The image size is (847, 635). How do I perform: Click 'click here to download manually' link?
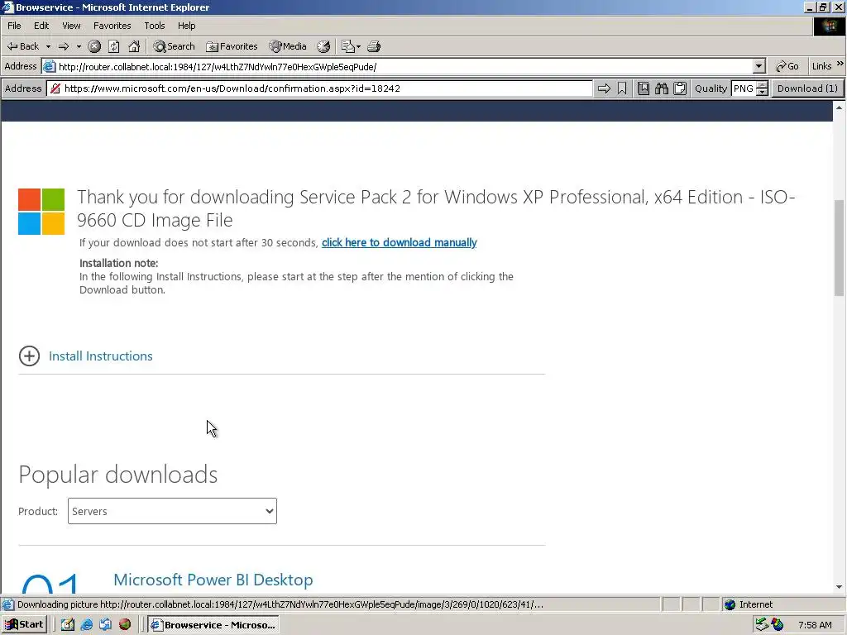[x=400, y=242]
